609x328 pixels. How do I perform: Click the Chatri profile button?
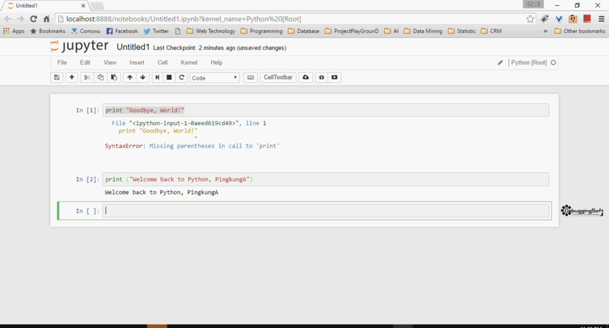coord(533,4)
